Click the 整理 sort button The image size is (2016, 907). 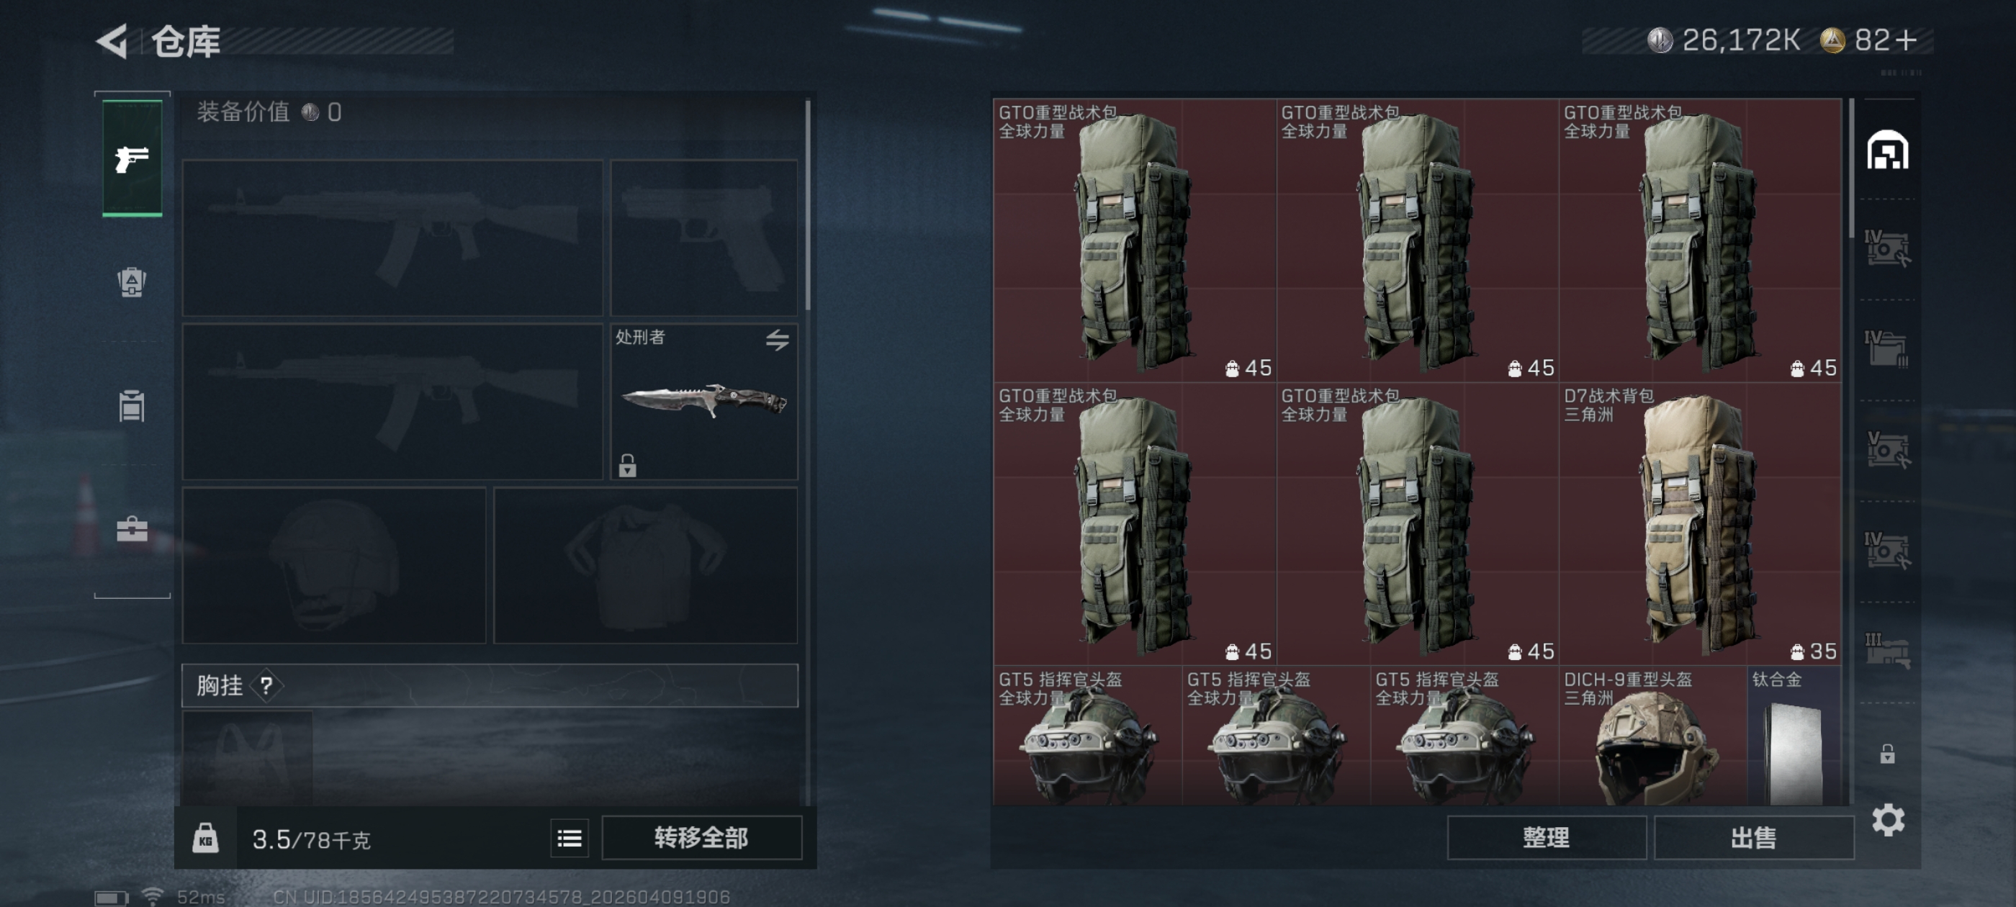(1546, 838)
